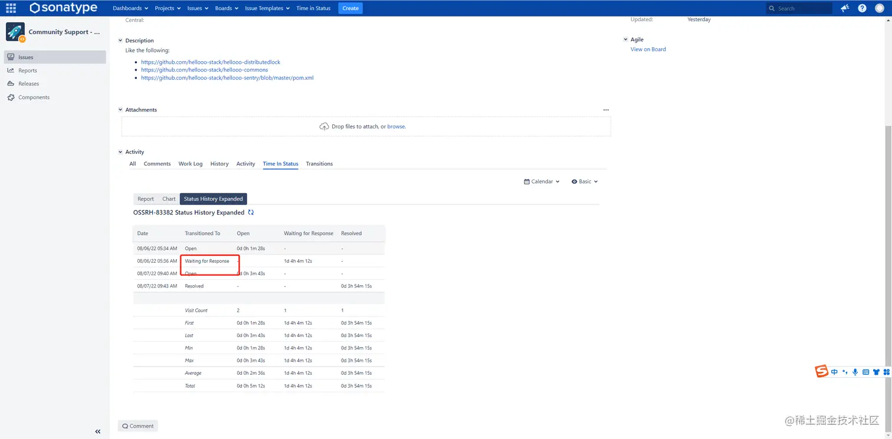This screenshot has height=439, width=892.
Task: Select the Status History Expanded tab
Action: (213, 199)
